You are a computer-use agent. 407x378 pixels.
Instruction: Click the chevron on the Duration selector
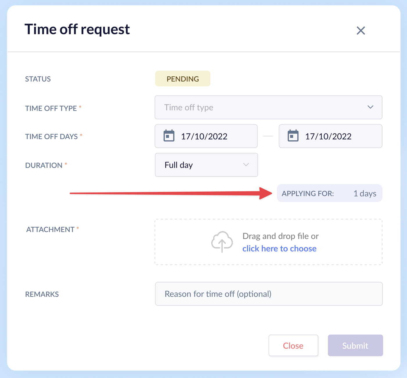pyautogui.click(x=246, y=165)
